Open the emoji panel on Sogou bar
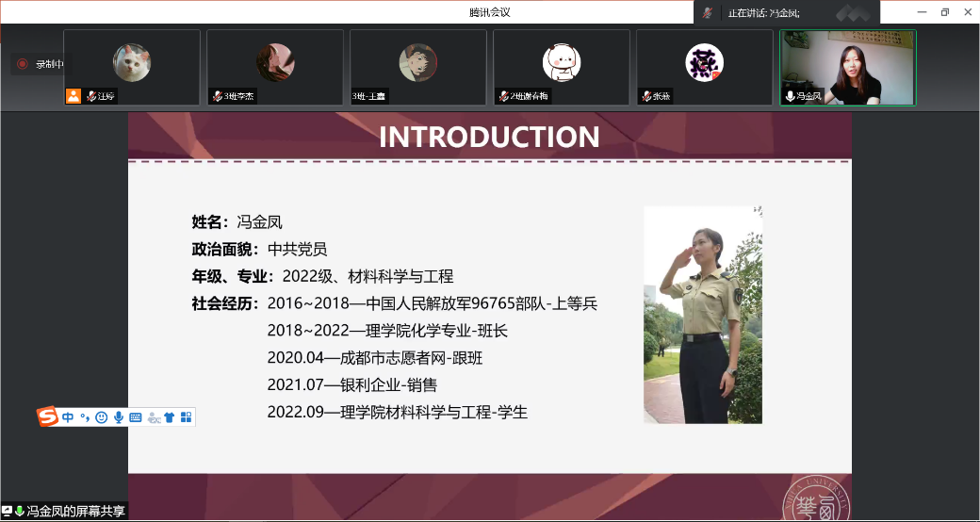Viewport: 980px width, 522px height. [x=101, y=417]
